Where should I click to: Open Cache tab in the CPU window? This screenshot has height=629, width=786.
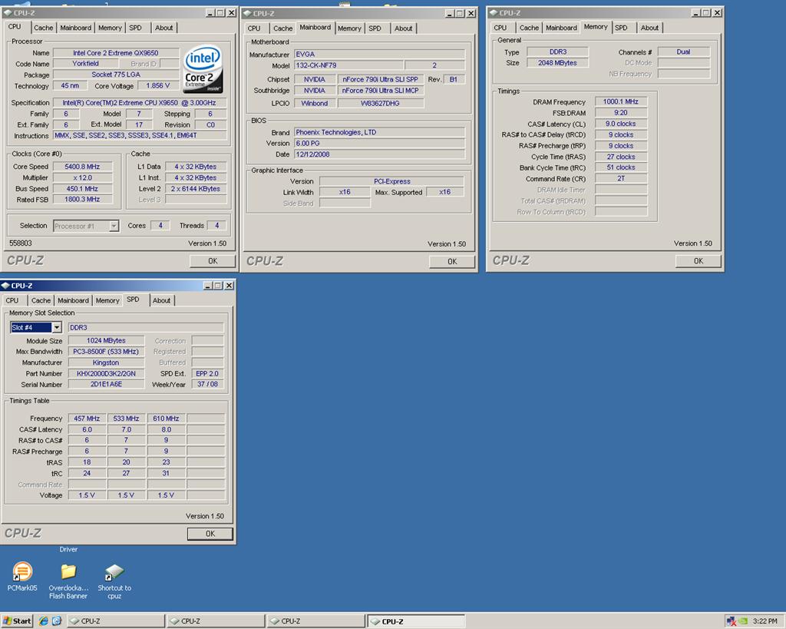[x=43, y=28]
